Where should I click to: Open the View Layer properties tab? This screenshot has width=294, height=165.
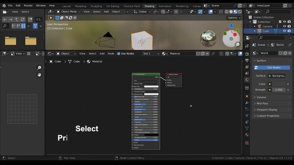(x=247, y=67)
